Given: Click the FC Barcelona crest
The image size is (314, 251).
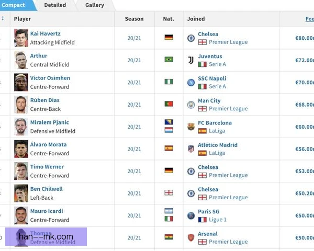Looking at the screenshot, I should (191, 127).
